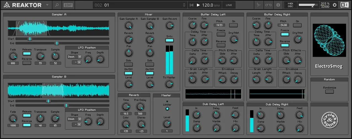Toggle Buffer Delay Left Reverse button
Image resolution: width=352 pixels, height=139 pixels.
pyautogui.click(x=221, y=45)
